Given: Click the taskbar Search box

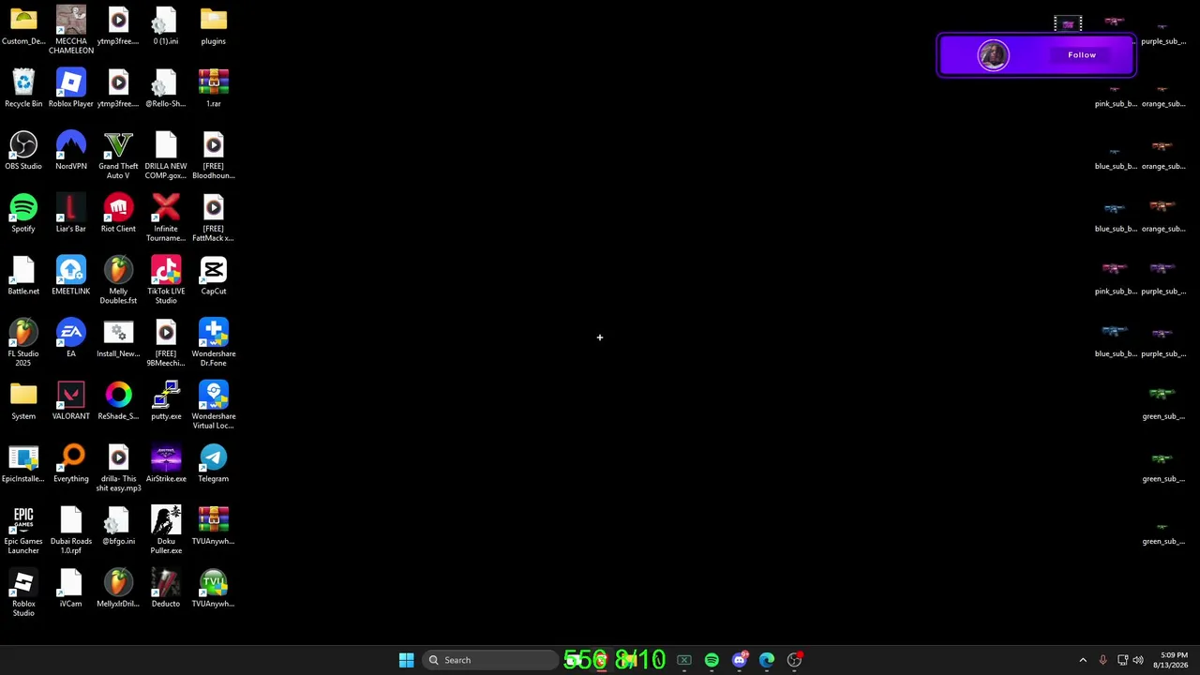Looking at the screenshot, I should click(x=489, y=660).
